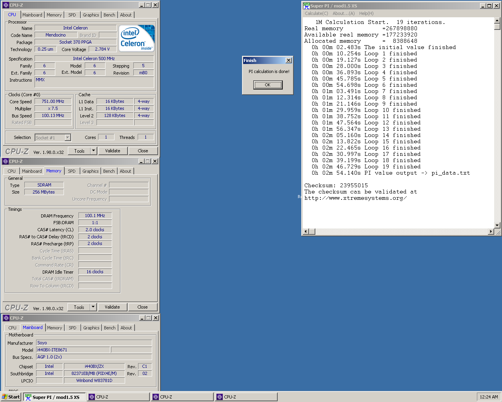The image size is (502, 402).
Task: Click the Close button in the Memory CPU-Z window
Action: (x=142, y=307)
